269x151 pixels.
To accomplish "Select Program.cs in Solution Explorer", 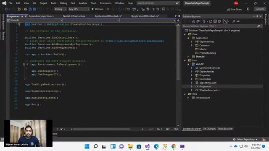I will (205, 86).
